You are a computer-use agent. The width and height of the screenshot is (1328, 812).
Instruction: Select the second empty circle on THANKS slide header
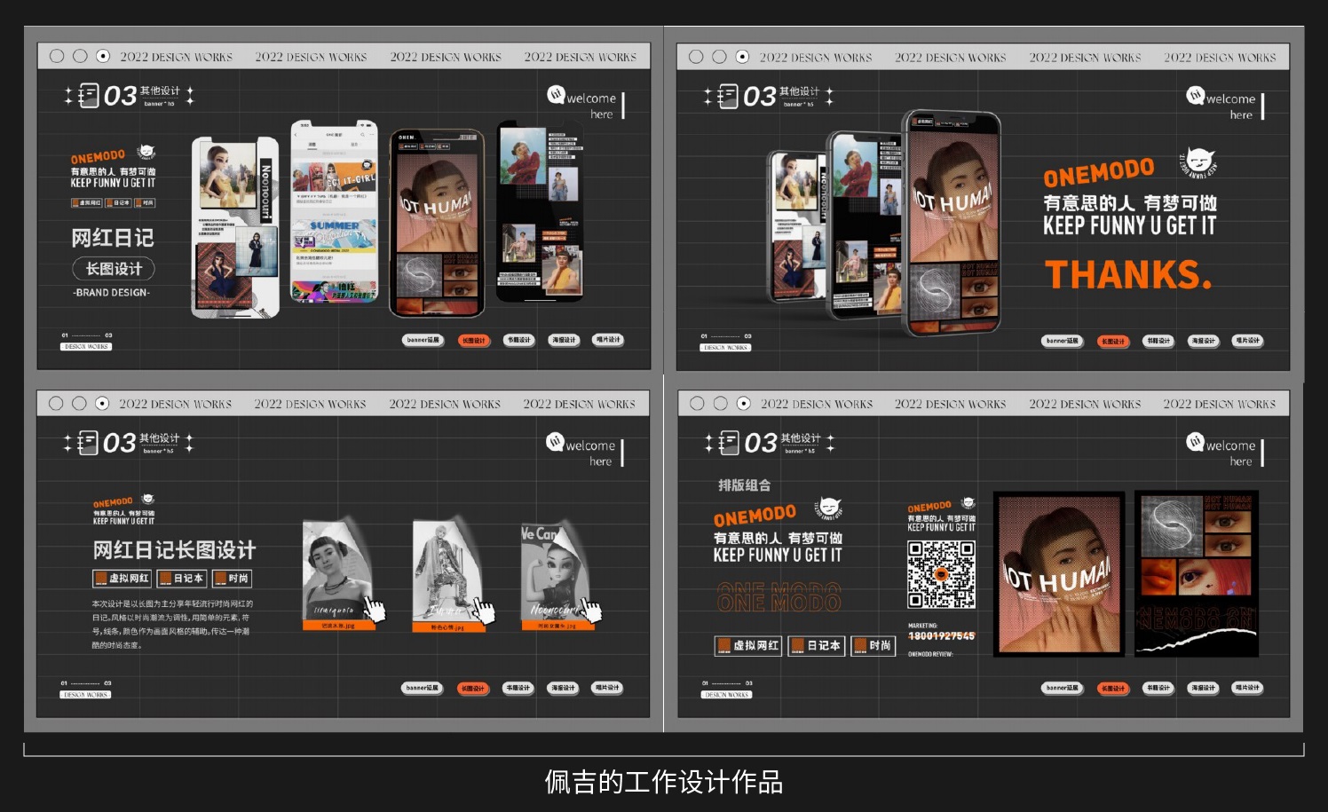tap(719, 57)
